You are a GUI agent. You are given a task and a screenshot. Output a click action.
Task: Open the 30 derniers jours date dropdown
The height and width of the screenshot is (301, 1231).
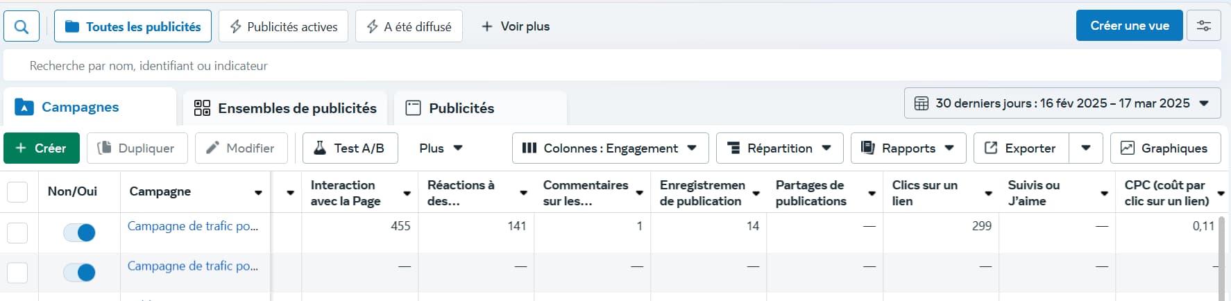pyautogui.click(x=1062, y=103)
